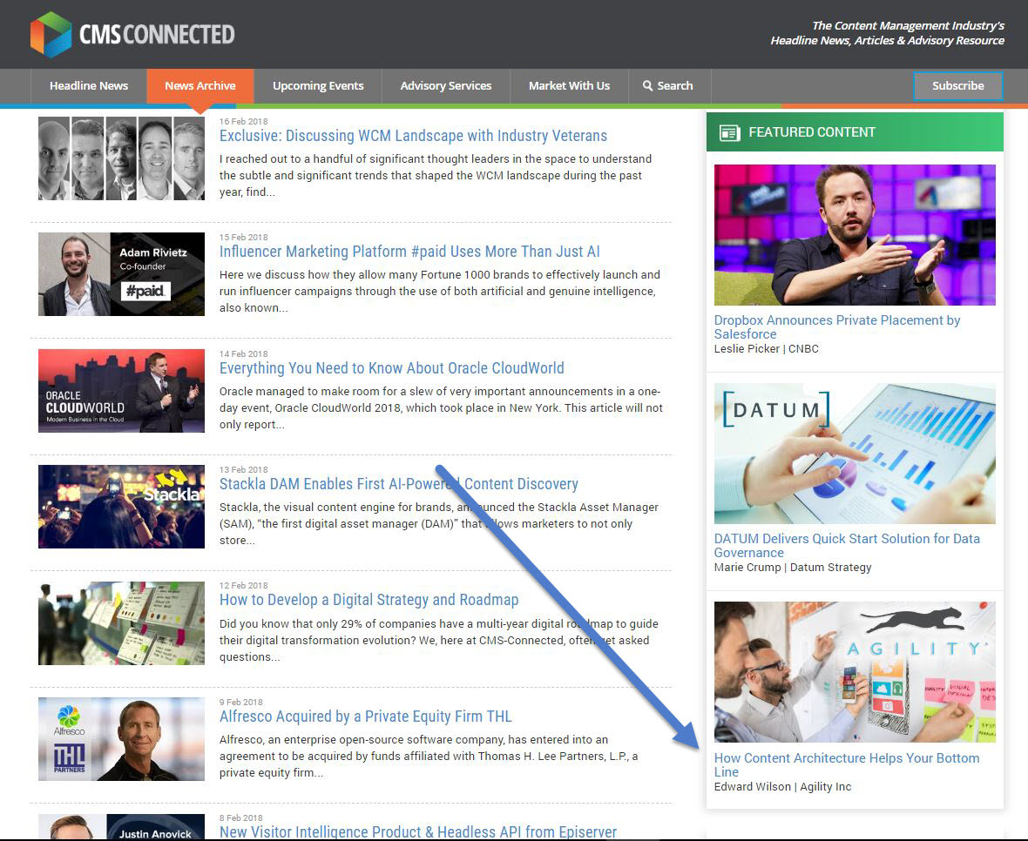Open Alfresco Acquired by THL headline
Viewport: 1028px width, 841px height.
pyautogui.click(x=365, y=717)
